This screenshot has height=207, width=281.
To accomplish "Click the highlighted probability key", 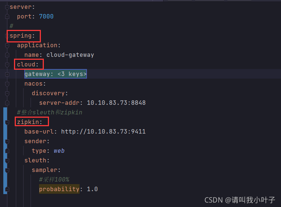I will coord(59,189).
